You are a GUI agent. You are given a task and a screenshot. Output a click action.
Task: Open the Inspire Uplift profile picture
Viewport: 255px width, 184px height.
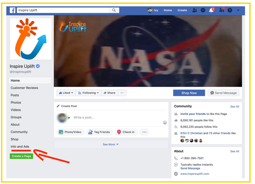coord(30,39)
